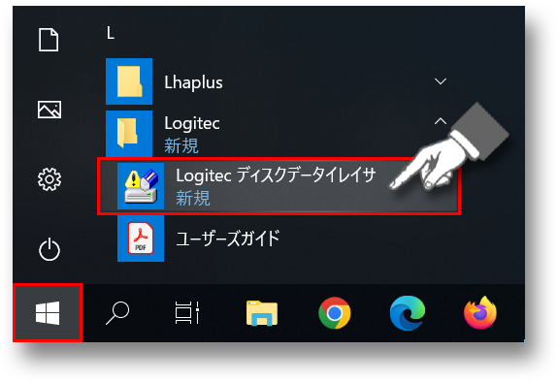The image size is (558, 382).
Task: Open Documents from Start sidebar
Action: [x=49, y=40]
